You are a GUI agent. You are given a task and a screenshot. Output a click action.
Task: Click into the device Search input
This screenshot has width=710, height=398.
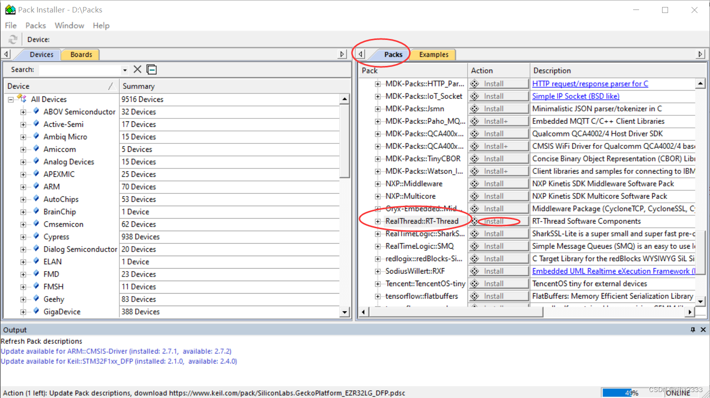pos(80,70)
